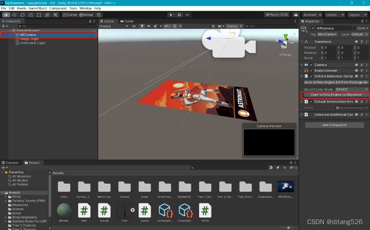
Task: Open the Component menu
Action: pos(58,8)
